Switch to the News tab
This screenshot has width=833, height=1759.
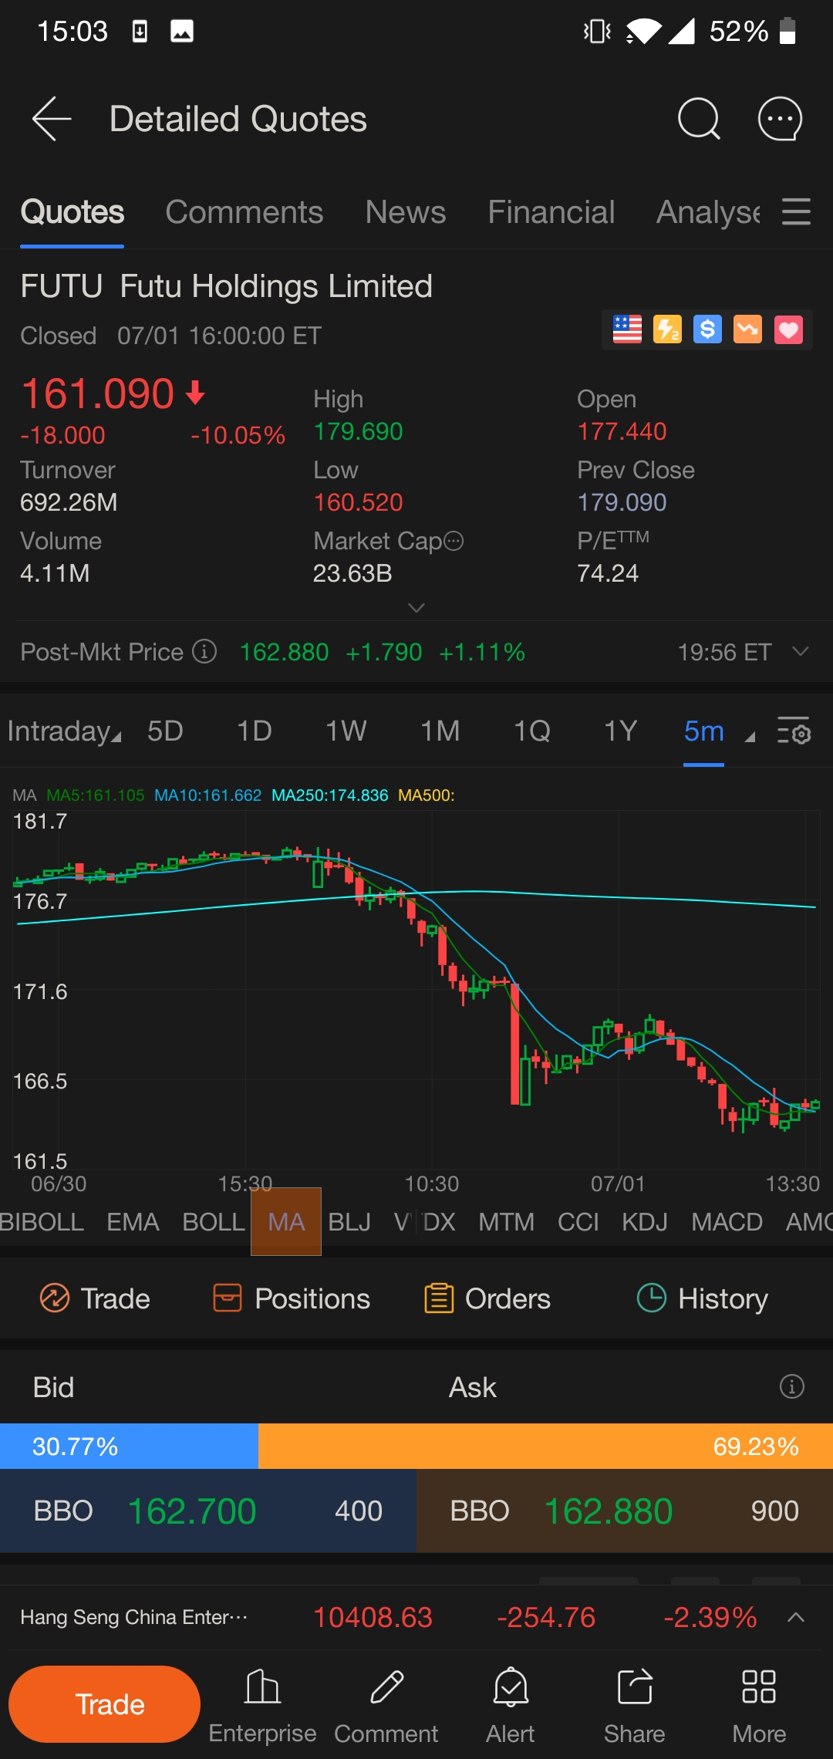click(x=406, y=212)
